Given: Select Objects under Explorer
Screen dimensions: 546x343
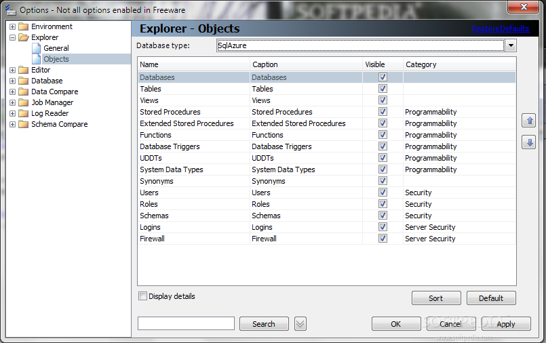Looking at the screenshot, I should [56, 59].
